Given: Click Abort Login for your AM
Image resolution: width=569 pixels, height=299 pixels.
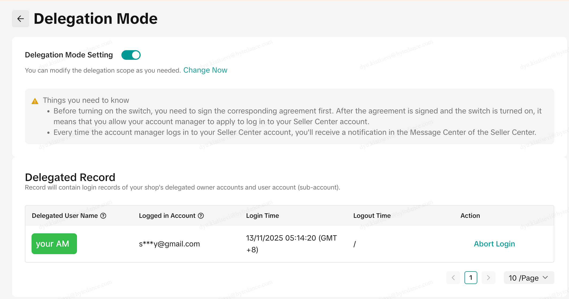Looking at the screenshot, I should click(x=494, y=244).
